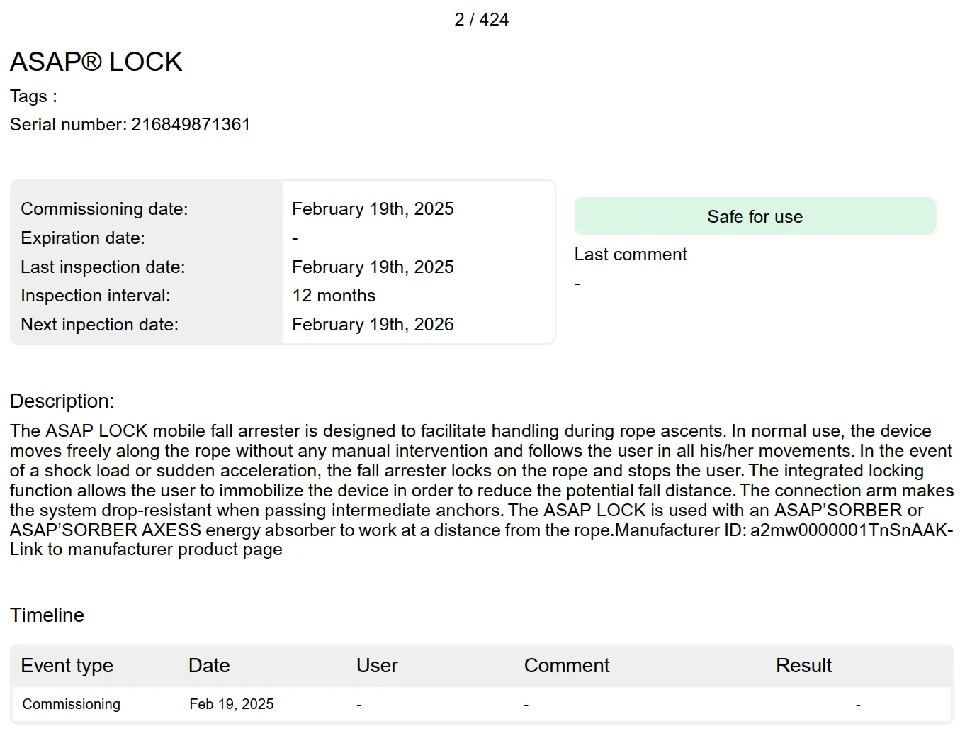Click the Safe for use status badge
Viewport: 960px width, 736px height.
pos(755,216)
